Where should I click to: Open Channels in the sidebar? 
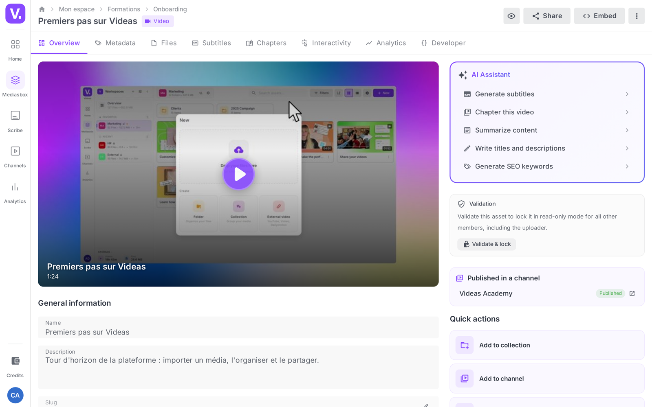point(15,157)
